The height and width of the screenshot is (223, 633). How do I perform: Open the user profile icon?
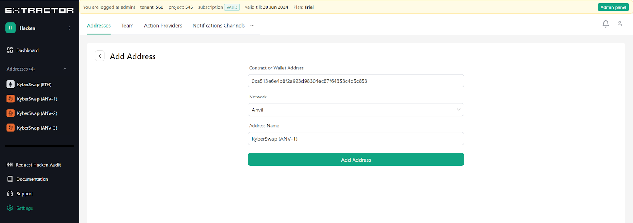(620, 24)
